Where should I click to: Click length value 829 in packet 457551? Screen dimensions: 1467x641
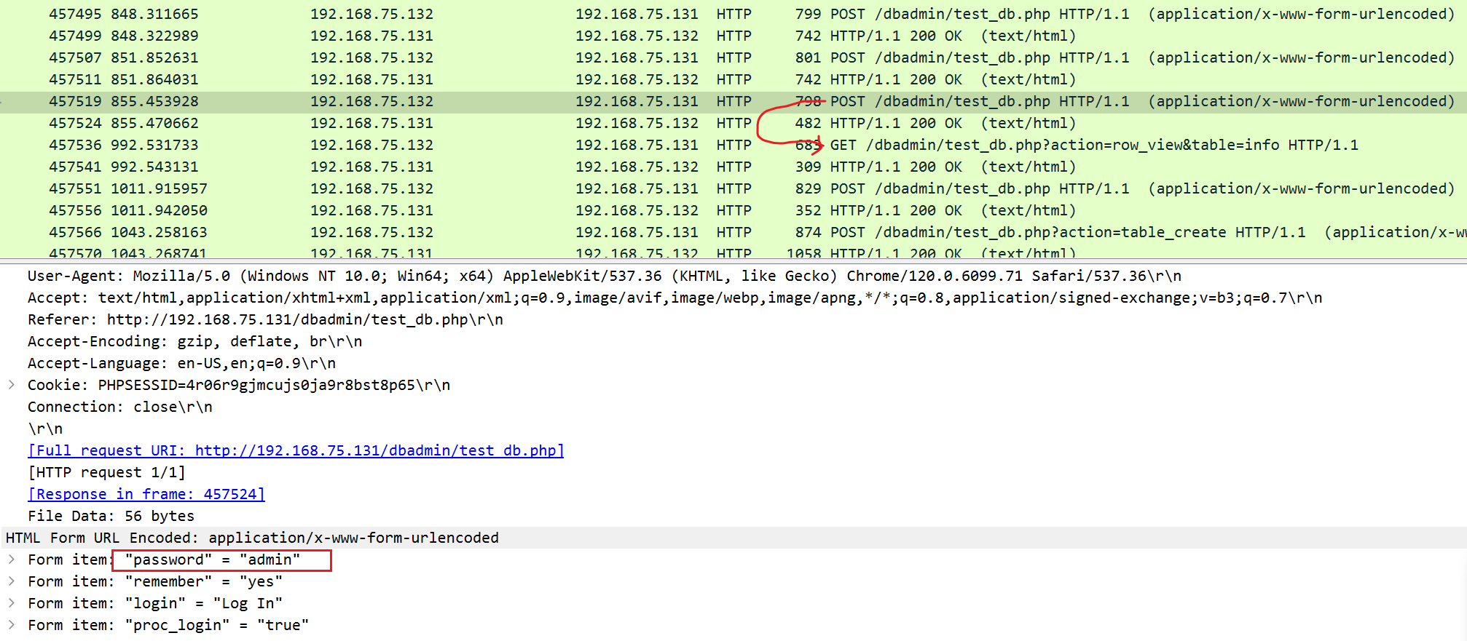[808, 188]
